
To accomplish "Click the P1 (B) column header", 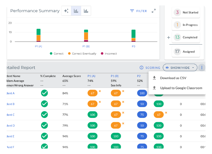I will tap(115, 76).
